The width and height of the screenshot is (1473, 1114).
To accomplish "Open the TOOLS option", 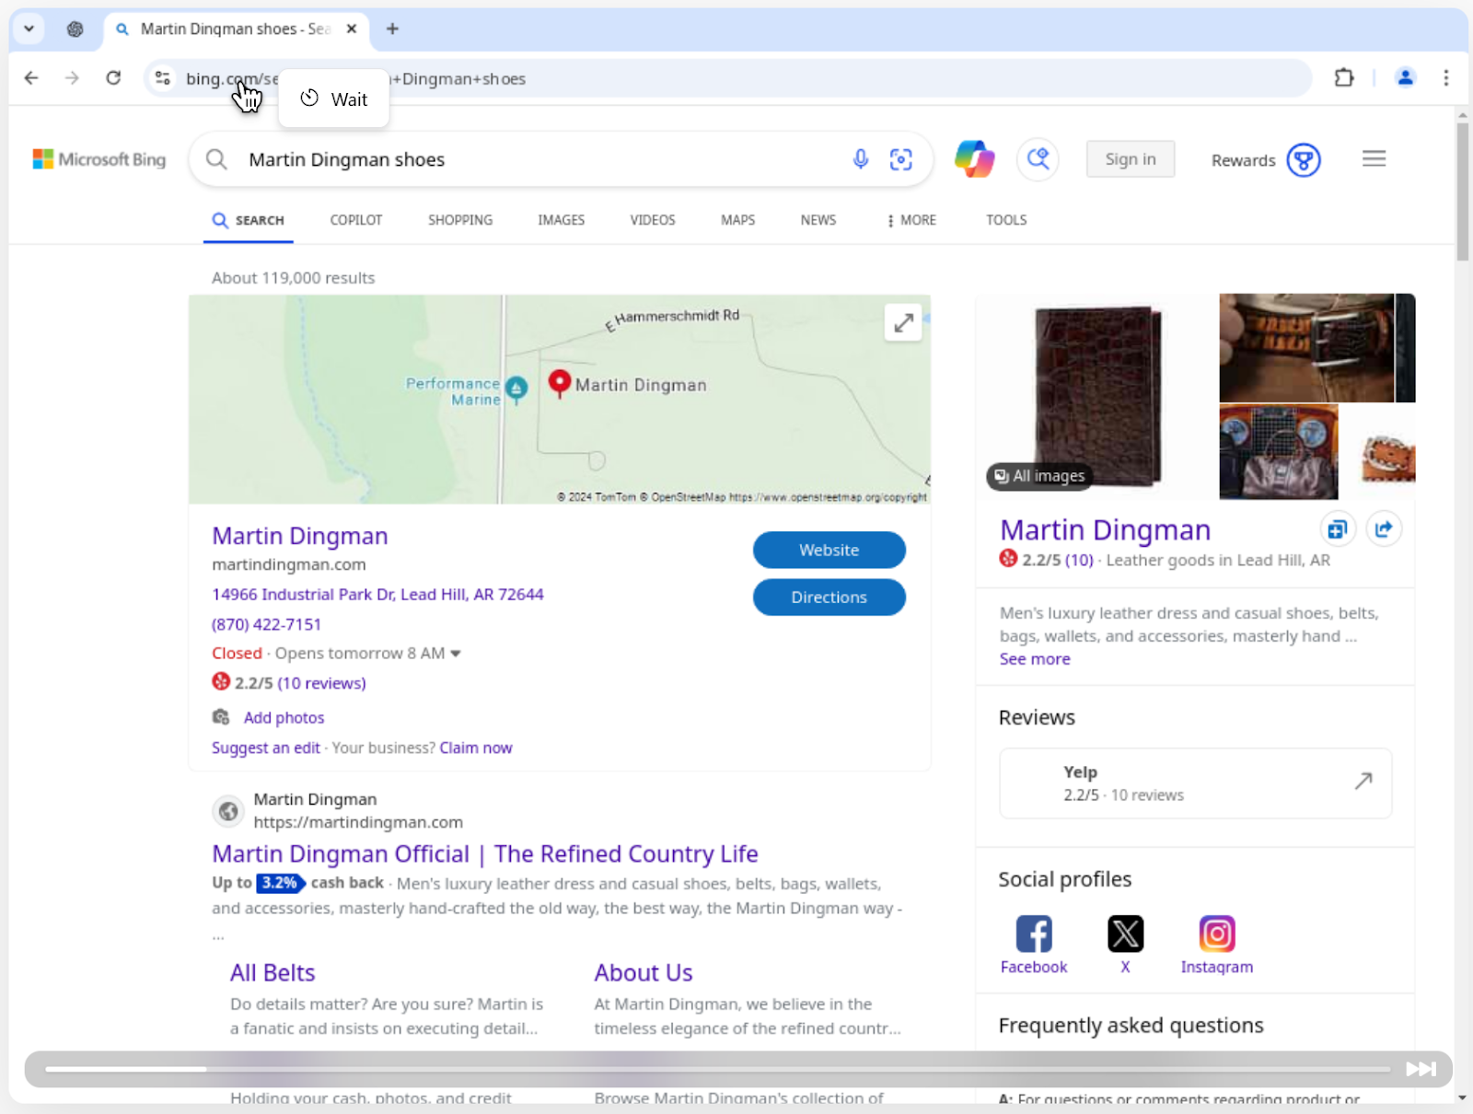I will [x=1006, y=220].
